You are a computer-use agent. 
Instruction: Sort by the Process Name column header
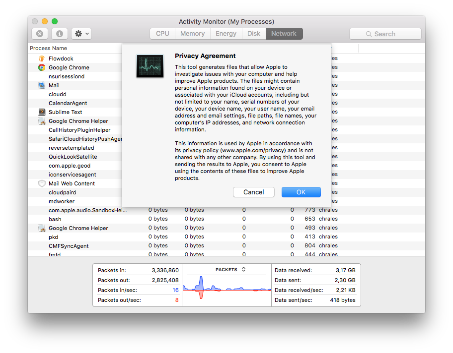(49, 48)
